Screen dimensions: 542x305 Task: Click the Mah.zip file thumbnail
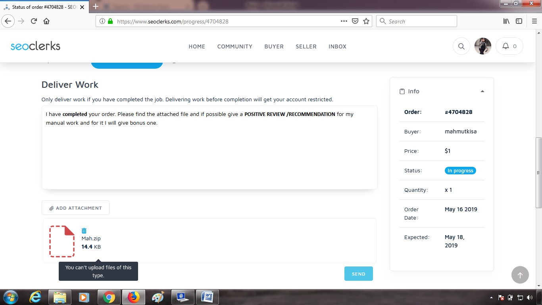pos(62,241)
